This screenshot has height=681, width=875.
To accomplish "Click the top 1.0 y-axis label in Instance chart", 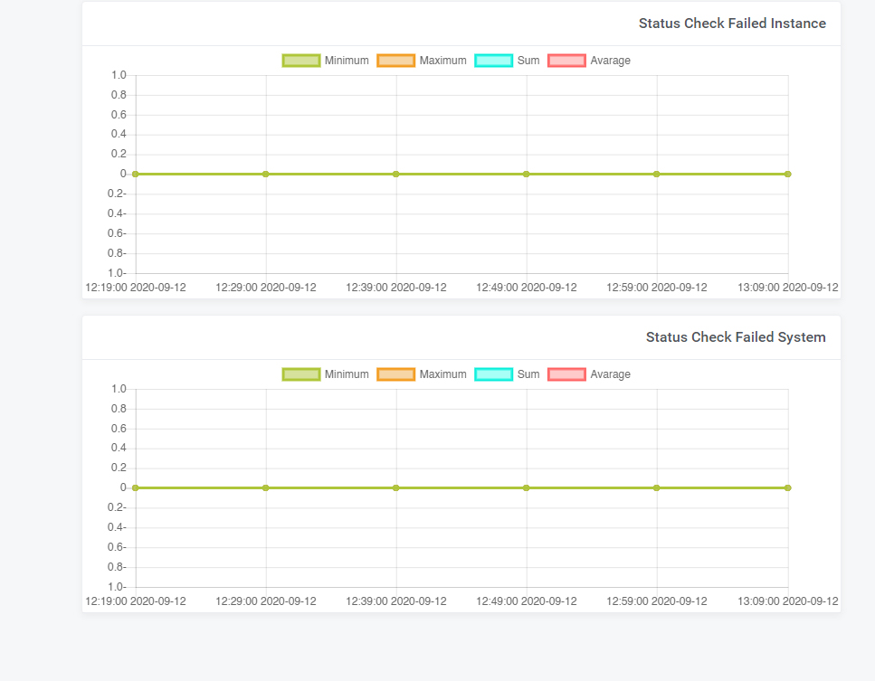I will (119, 75).
